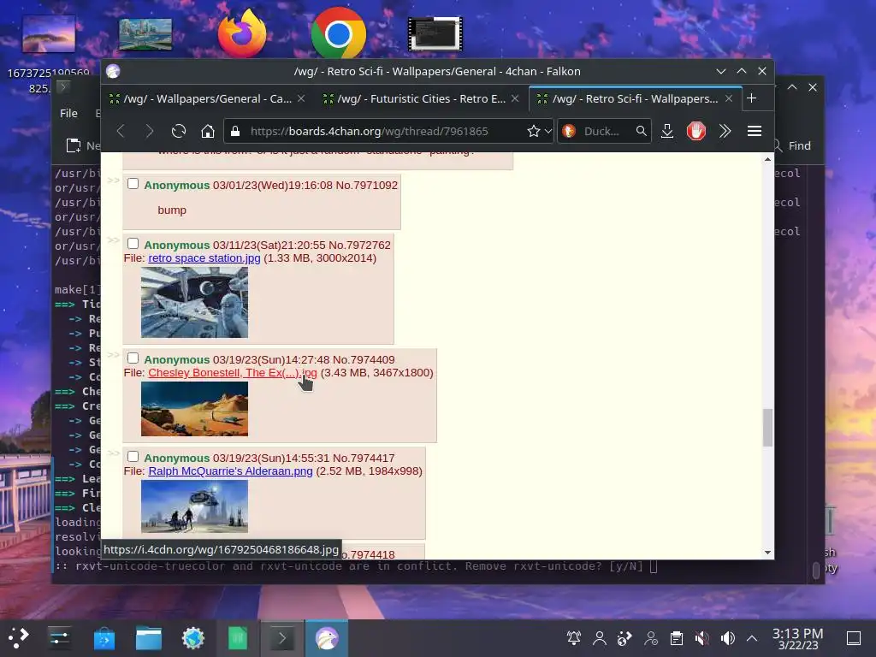Check the box for post No.7971092
This screenshot has height=657, width=876.
pyautogui.click(x=133, y=184)
